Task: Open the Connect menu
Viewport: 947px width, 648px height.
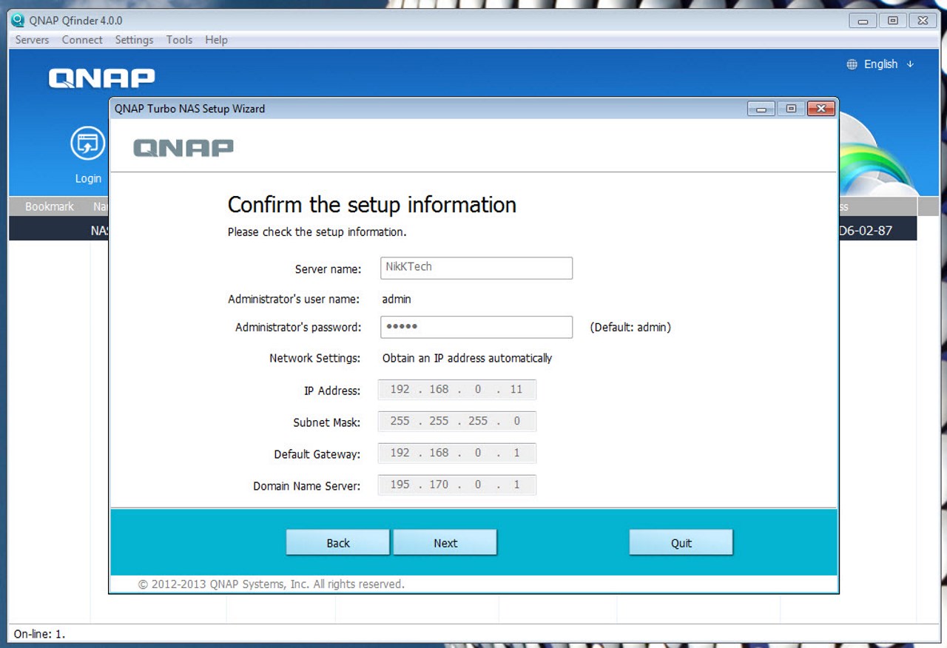Action: (82, 40)
